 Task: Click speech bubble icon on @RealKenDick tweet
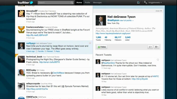158,60
